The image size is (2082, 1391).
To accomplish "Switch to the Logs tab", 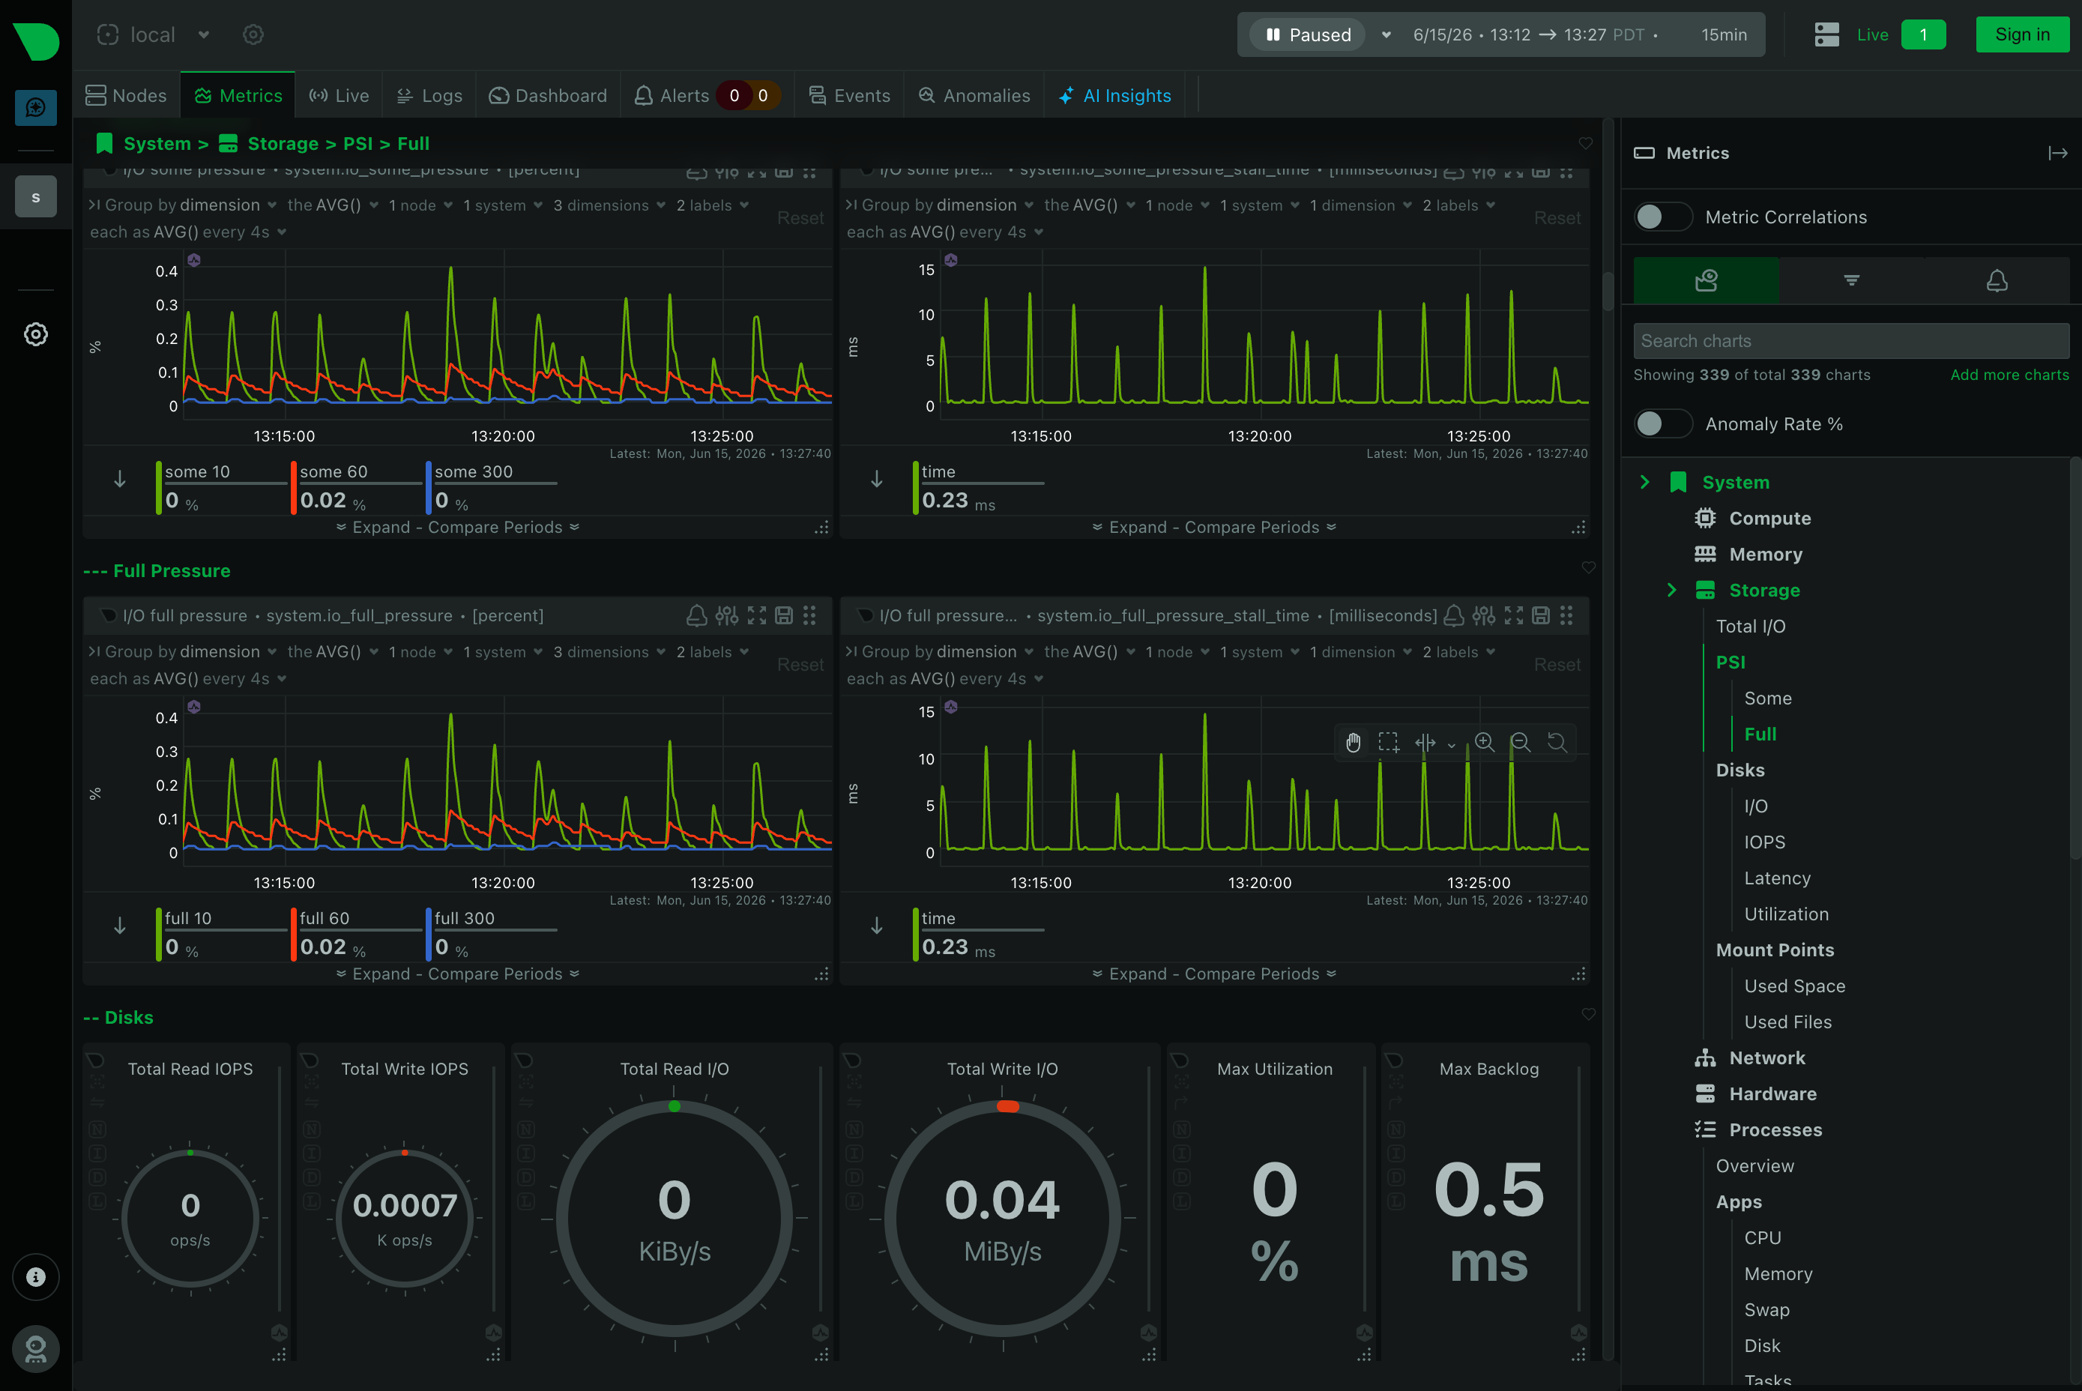I will 429,95.
